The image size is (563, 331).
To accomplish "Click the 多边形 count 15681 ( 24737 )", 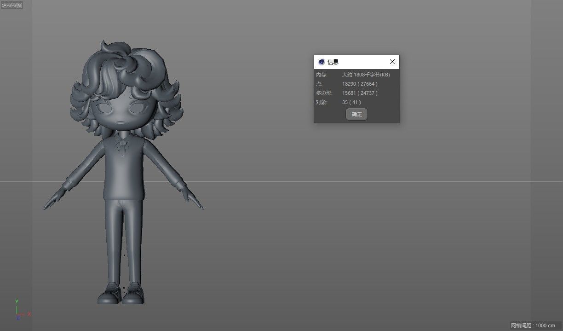I will pyautogui.click(x=360, y=93).
